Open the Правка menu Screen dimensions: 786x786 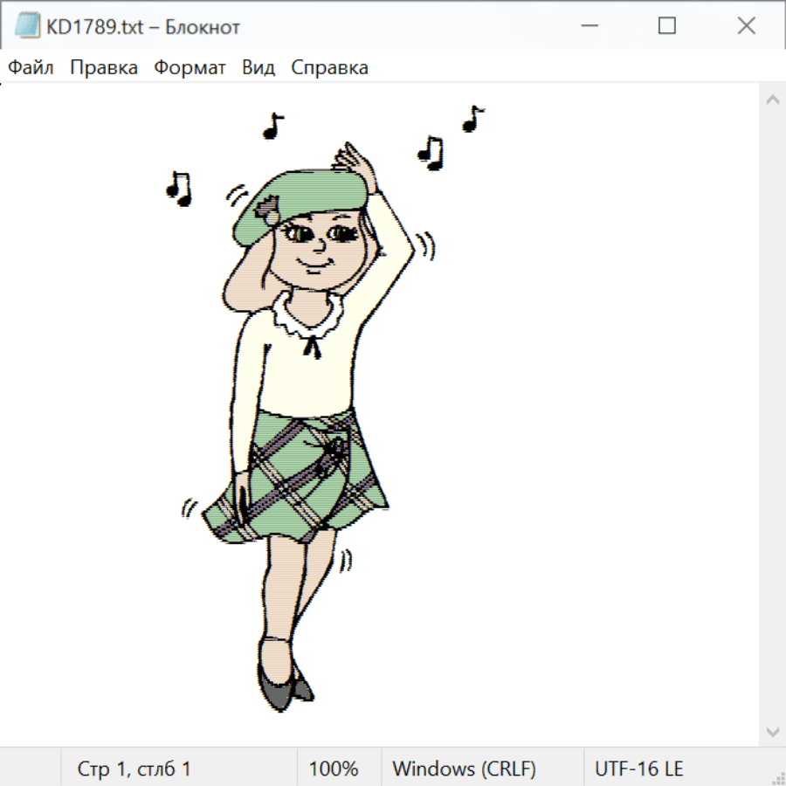104,68
